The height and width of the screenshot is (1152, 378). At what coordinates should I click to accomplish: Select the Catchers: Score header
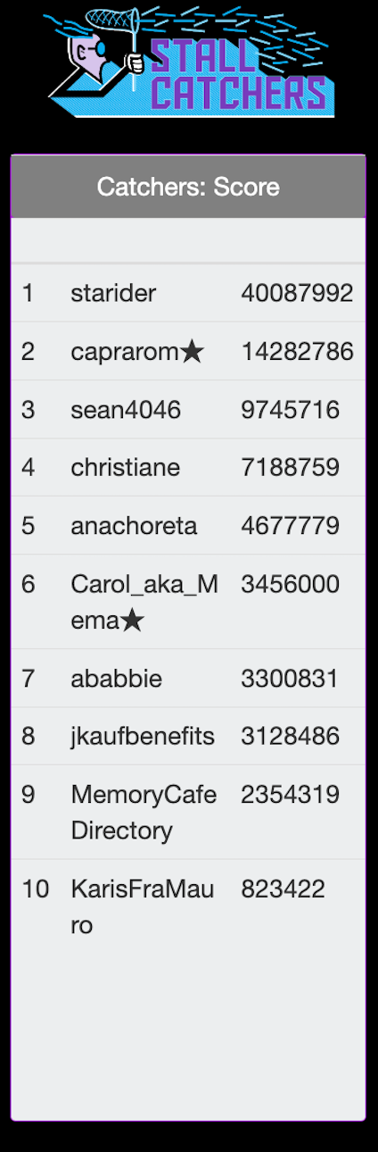pyautogui.click(x=188, y=187)
